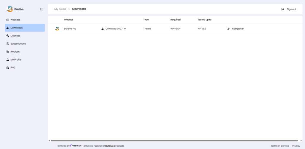
Task: Open the My Profile user icon
Action: [x=8, y=60]
